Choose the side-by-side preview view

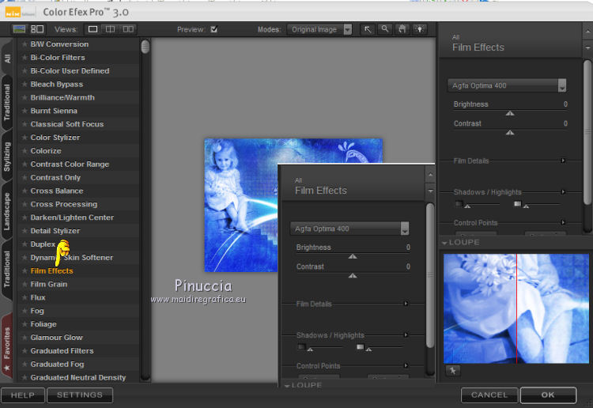(128, 29)
